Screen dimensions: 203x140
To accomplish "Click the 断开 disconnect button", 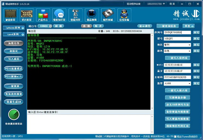I will [x=99, y=26].
